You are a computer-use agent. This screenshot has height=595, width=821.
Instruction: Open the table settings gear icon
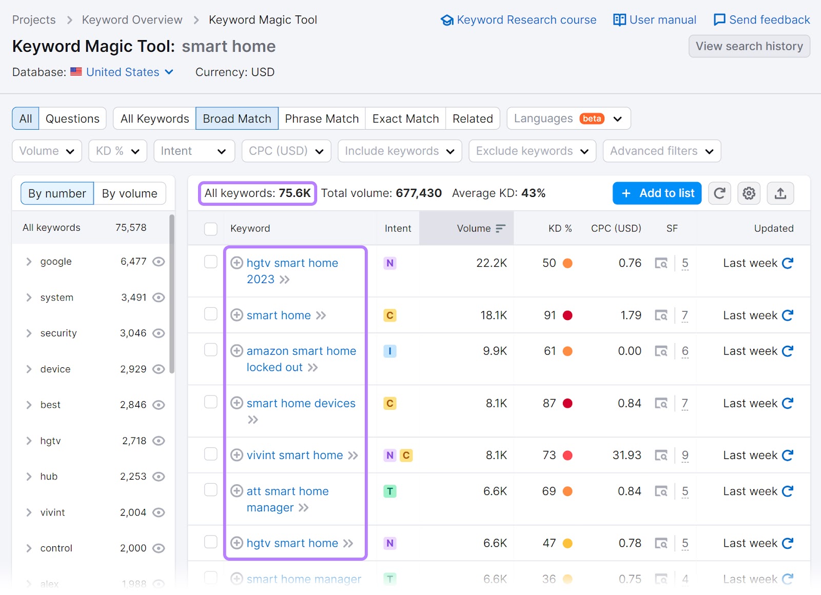click(749, 193)
